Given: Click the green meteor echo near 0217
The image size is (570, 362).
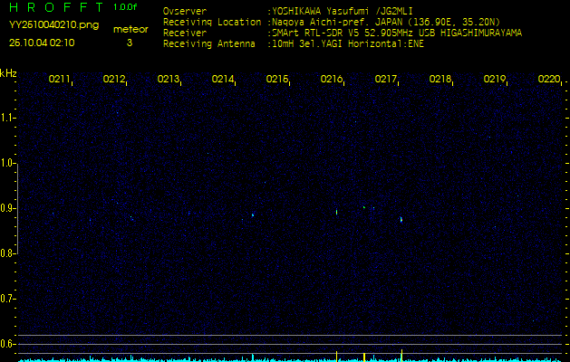Looking at the screenshot, I should tap(401, 218).
